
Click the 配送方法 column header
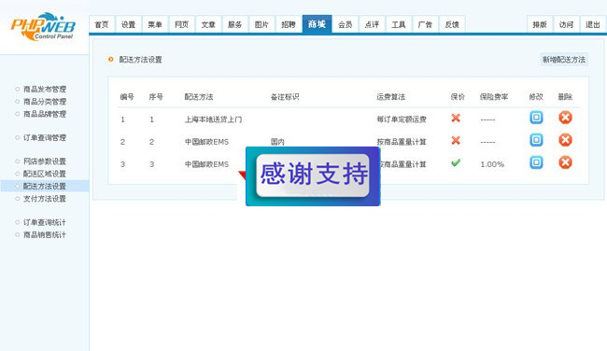[x=199, y=97]
